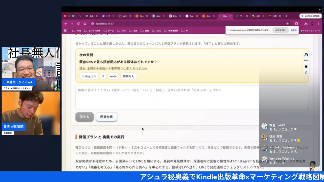
Task: Click the 次の質問 heading text
Action: click(86, 55)
